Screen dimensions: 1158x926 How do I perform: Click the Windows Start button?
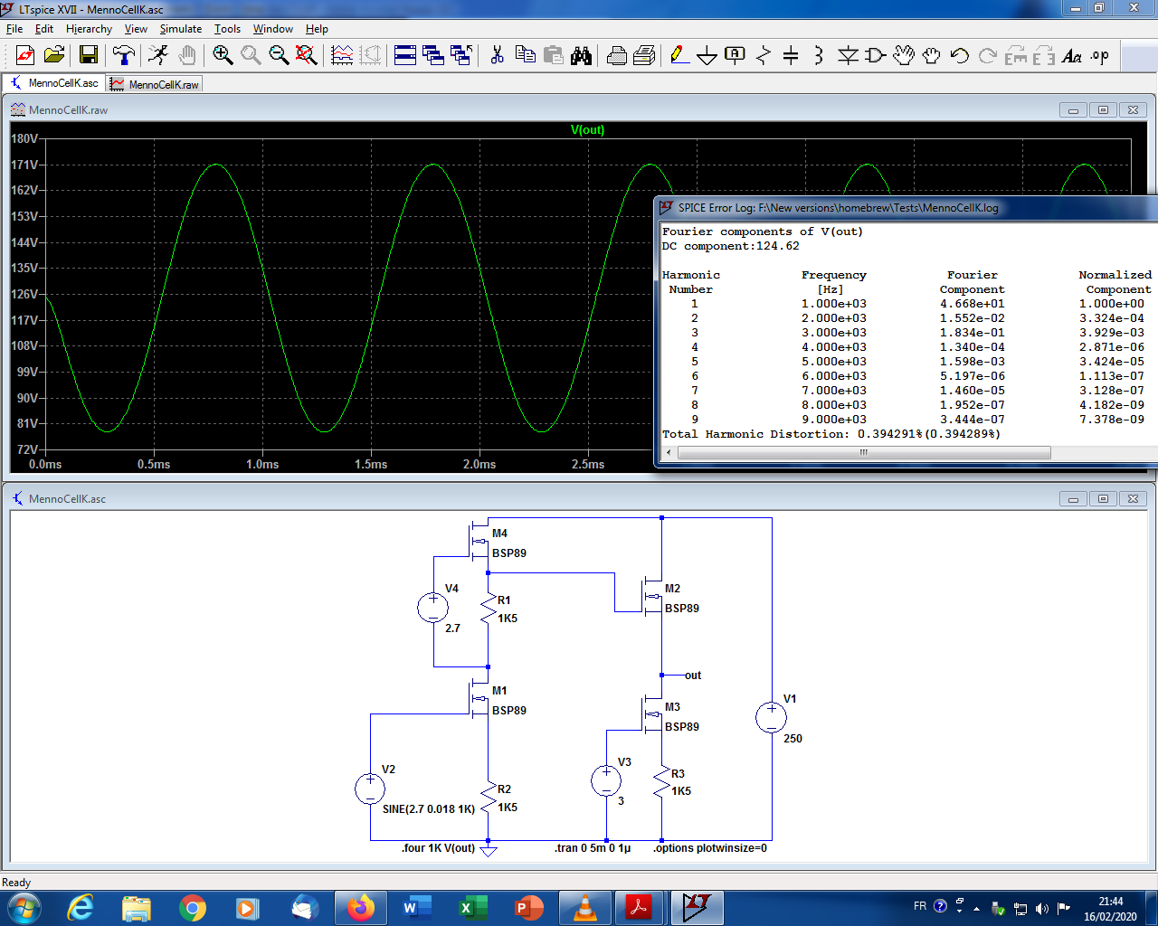[23, 907]
